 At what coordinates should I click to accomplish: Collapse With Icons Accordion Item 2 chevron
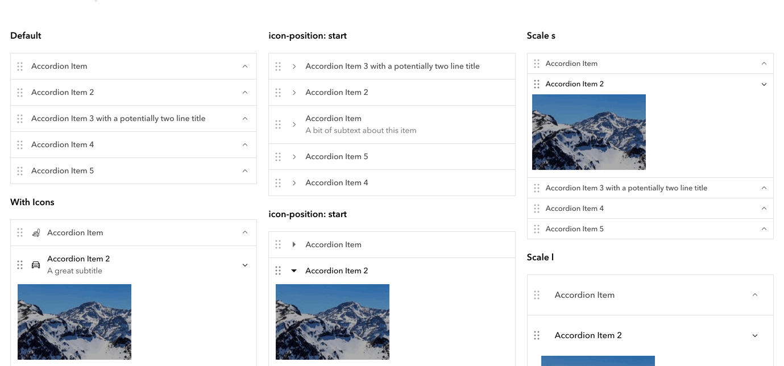pos(245,265)
